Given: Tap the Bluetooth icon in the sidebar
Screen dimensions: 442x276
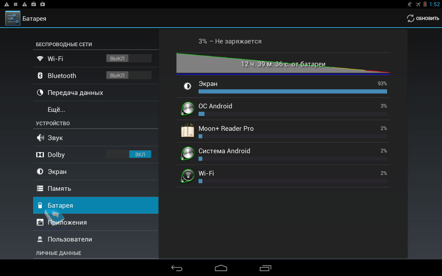Looking at the screenshot, I should [x=40, y=76].
